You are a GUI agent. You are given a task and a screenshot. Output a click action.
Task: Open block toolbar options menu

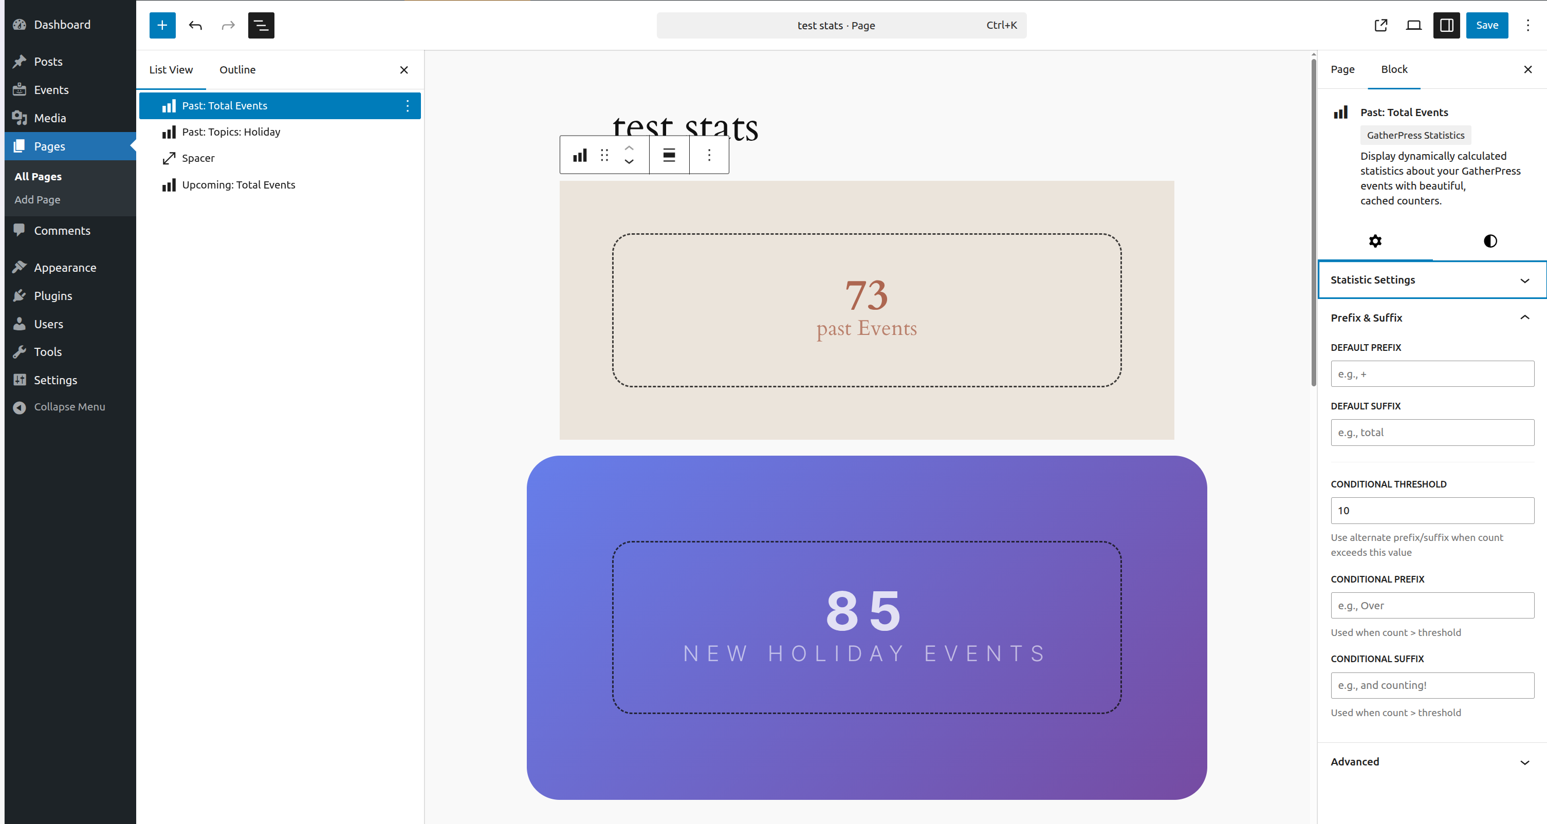pyautogui.click(x=709, y=156)
